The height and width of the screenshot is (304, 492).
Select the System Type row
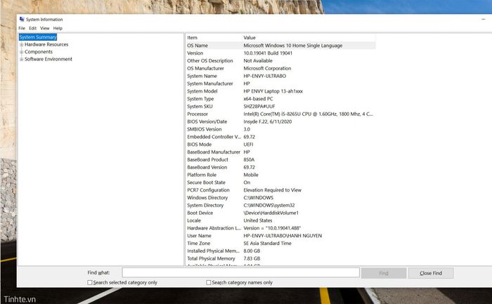point(280,99)
